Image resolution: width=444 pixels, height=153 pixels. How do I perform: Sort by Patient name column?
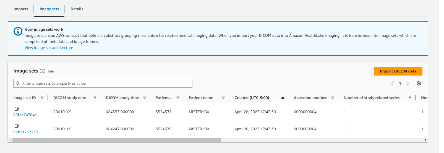click(x=223, y=98)
